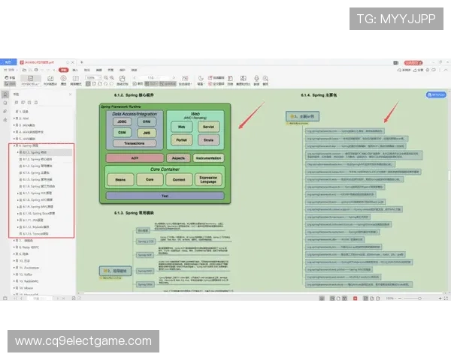Collapse the 6. Spring bookmark node

click(x=14, y=145)
